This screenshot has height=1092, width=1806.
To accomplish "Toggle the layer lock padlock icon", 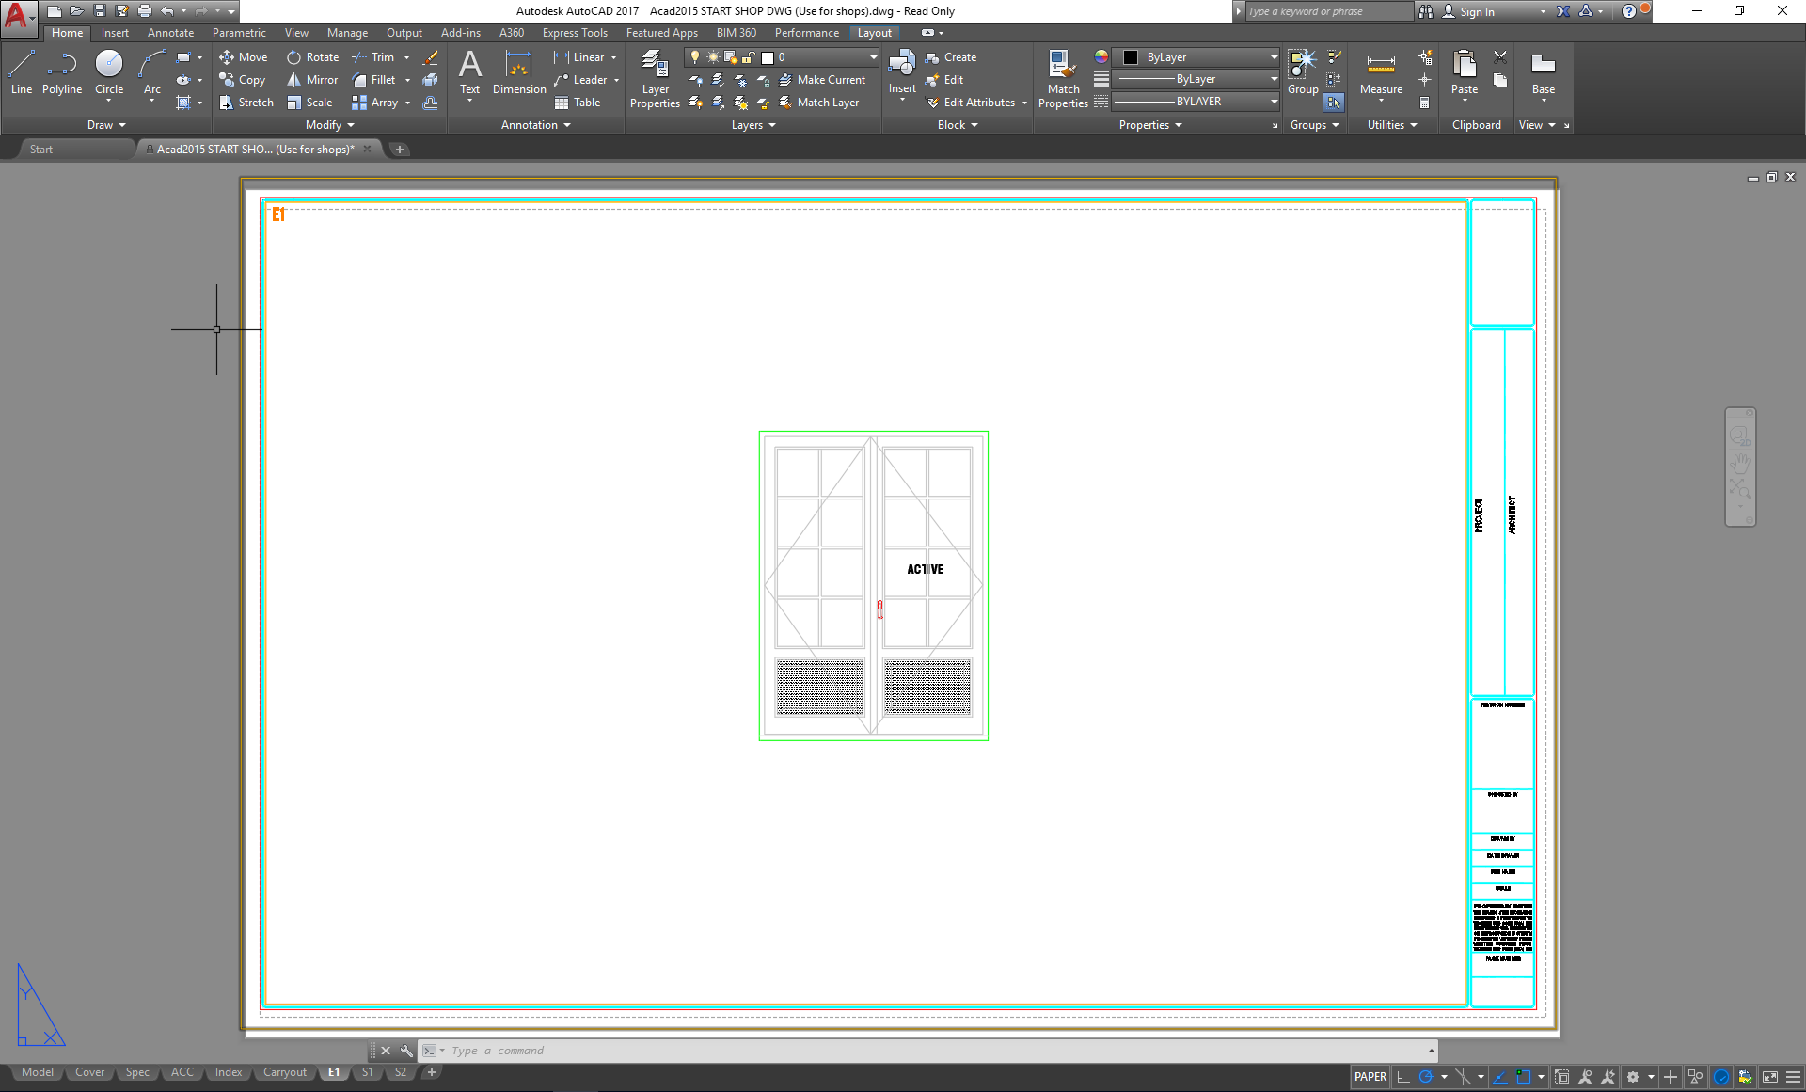I will [x=748, y=56].
